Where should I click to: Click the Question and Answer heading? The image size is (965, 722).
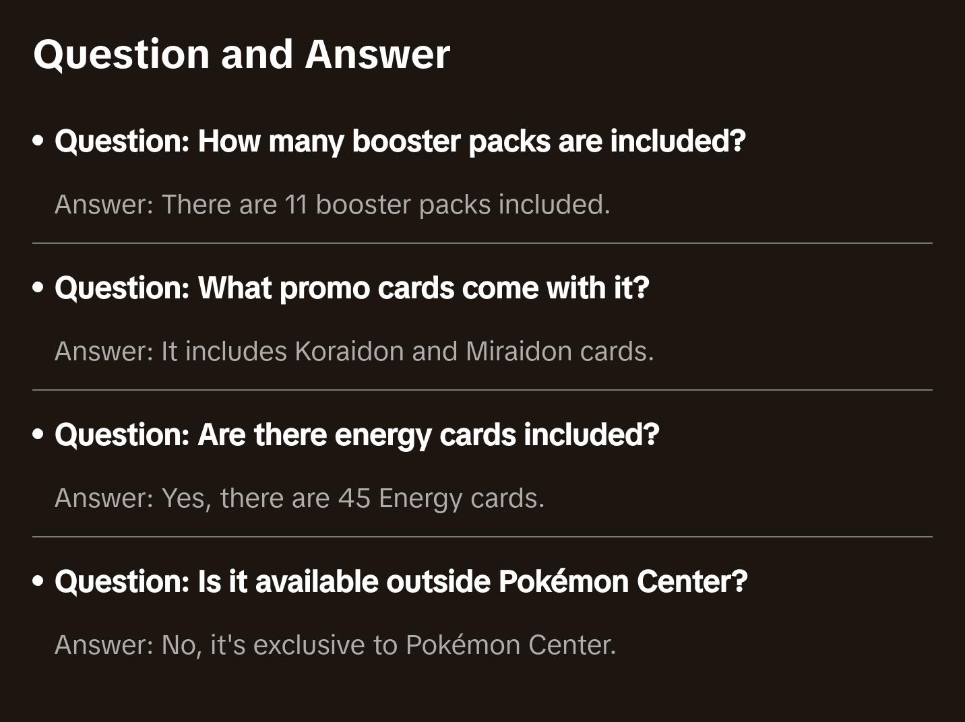click(x=241, y=55)
